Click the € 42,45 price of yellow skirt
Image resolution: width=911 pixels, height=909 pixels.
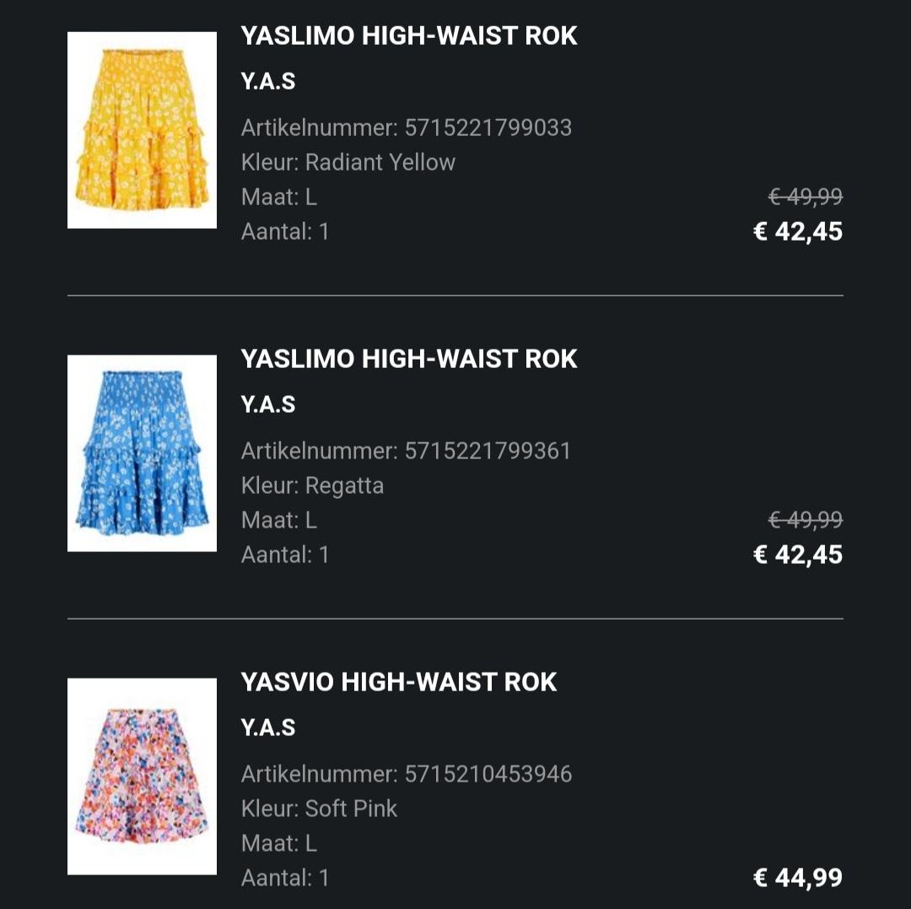click(x=798, y=231)
